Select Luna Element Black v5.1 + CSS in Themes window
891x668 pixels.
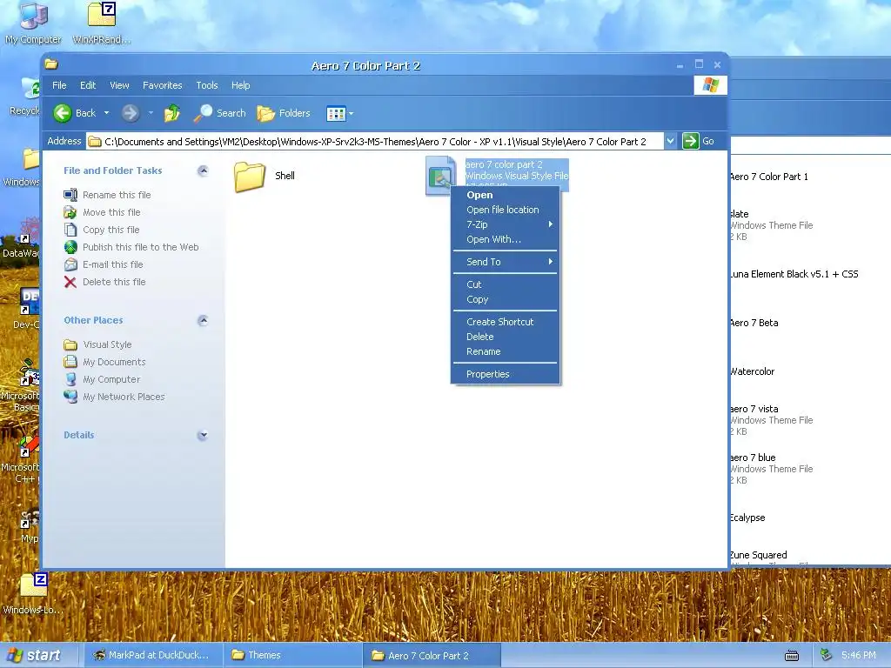(x=794, y=274)
